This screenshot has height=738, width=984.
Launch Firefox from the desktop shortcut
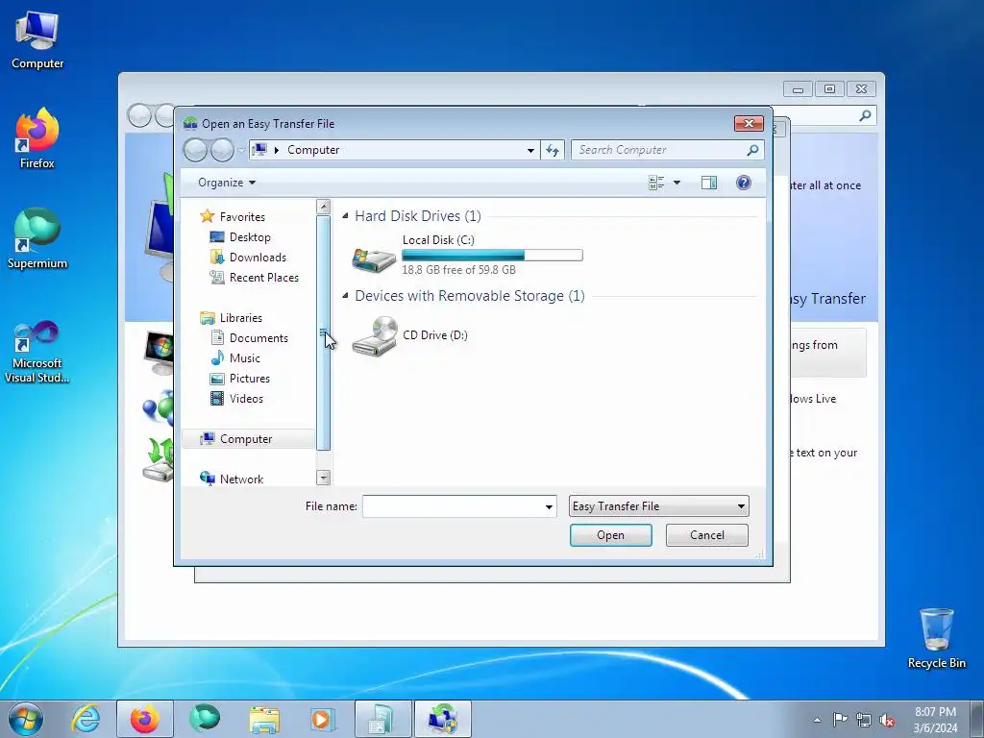point(37,138)
